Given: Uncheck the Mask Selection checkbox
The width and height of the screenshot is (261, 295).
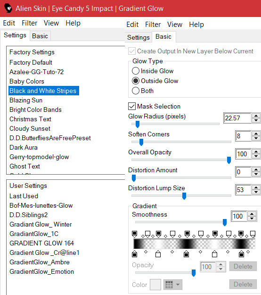Looking at the screenshot, I should coord(132,106).
